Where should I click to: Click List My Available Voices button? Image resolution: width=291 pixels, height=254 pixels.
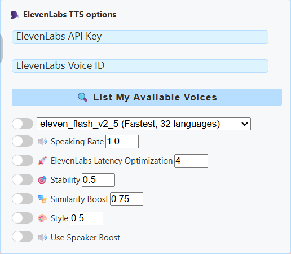pos(147,97)
